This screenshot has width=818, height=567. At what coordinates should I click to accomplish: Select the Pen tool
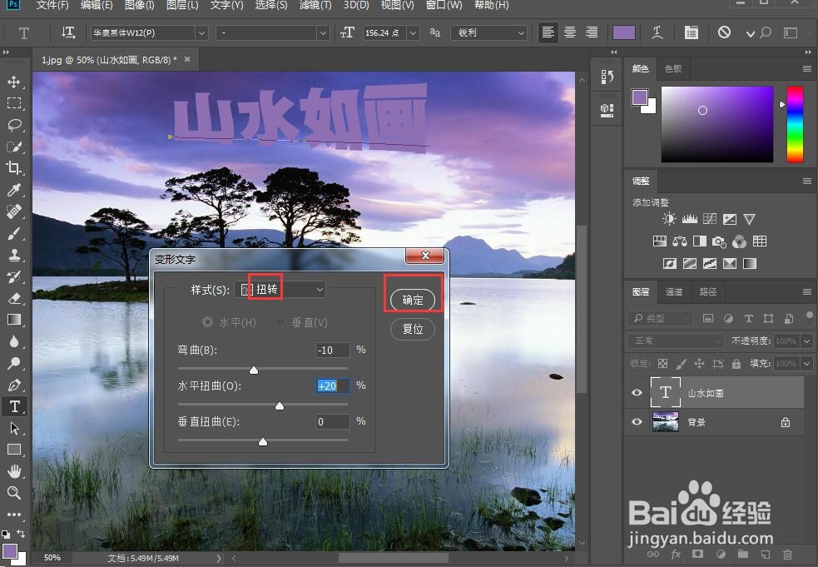point(14,385)
